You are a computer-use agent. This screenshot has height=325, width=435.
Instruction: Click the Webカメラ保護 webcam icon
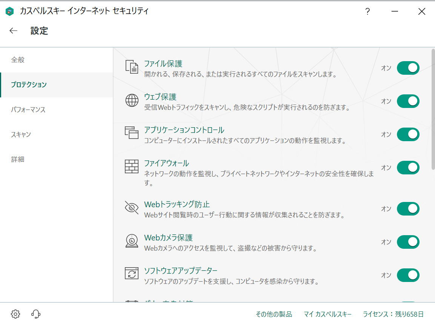pos(132,240)
